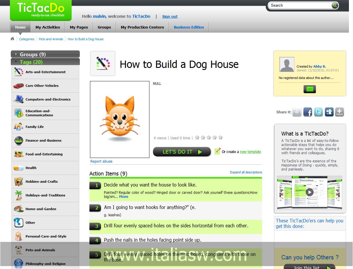Image resolution: width=353 pixels, height=269 pixels.
Task: Click the pencil palette icon beside title
Action: (x=103, y=63)
